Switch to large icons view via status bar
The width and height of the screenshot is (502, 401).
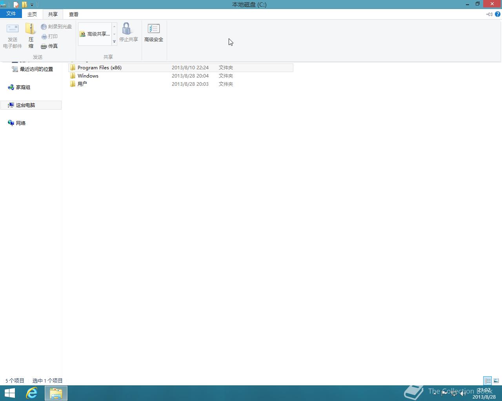pyautogui.click(x=496, y=381)
